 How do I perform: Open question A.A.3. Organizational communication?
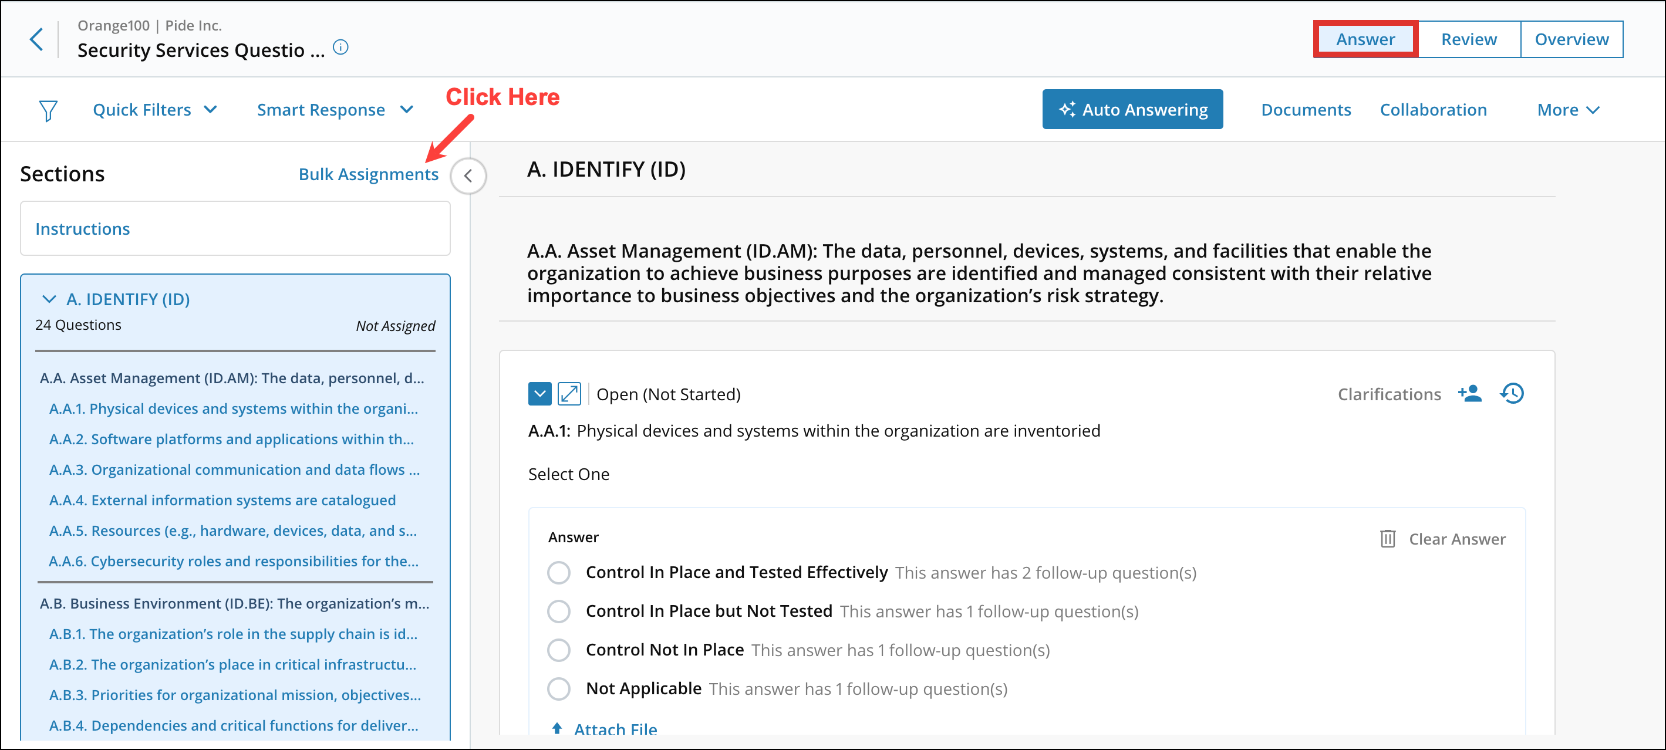(234, 469)
